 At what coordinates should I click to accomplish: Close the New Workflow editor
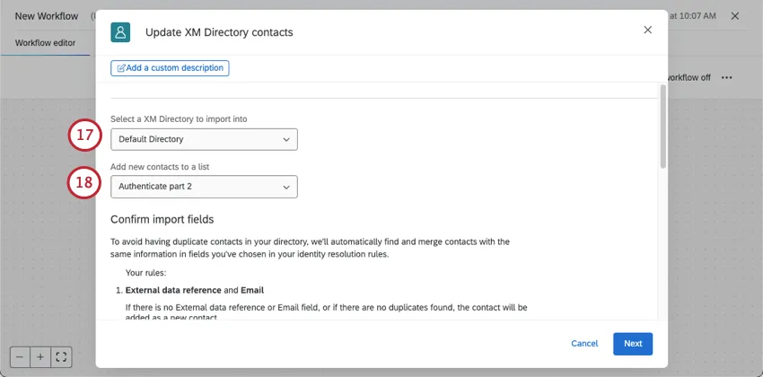[x=735, y=16]
